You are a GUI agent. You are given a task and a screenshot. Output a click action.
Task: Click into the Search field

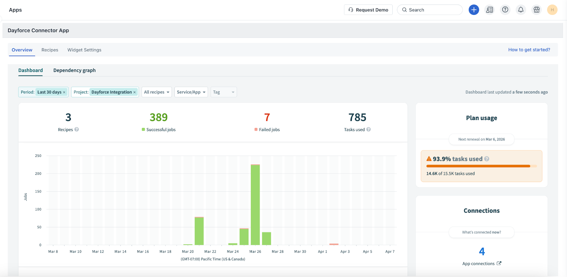click(430, 10)
